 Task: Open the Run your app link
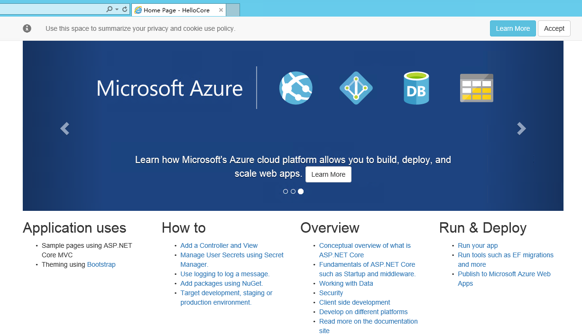click(478, 245)
